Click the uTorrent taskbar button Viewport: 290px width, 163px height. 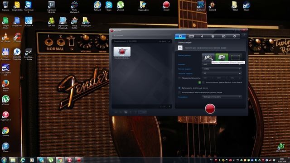pyautogui.click(x=50, y=160)
